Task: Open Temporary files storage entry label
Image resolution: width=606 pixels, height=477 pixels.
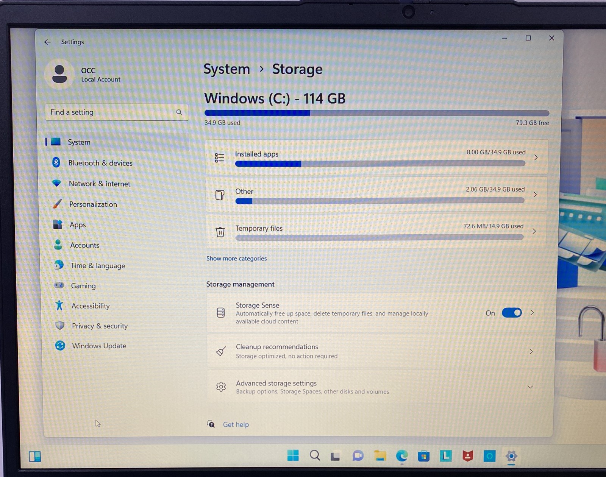Action: (259, 228)
